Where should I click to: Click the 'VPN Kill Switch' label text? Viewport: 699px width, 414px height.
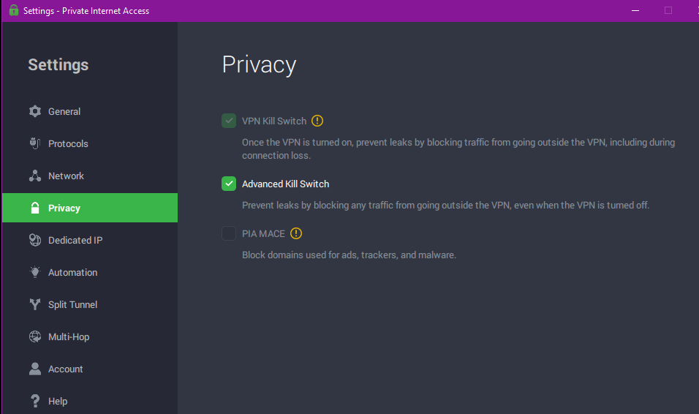pyautogui.click(x=274, y=121)
